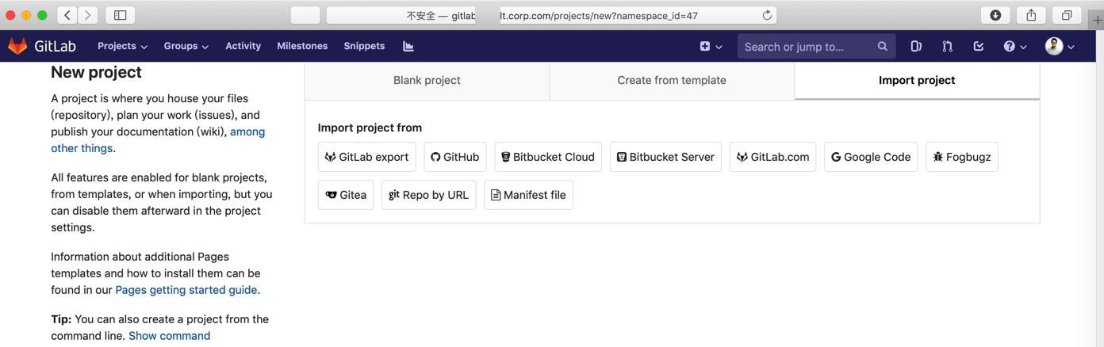Import from Fogbugz
The height and width of the screenshot is (347, 1104).
tap(962, 157)
